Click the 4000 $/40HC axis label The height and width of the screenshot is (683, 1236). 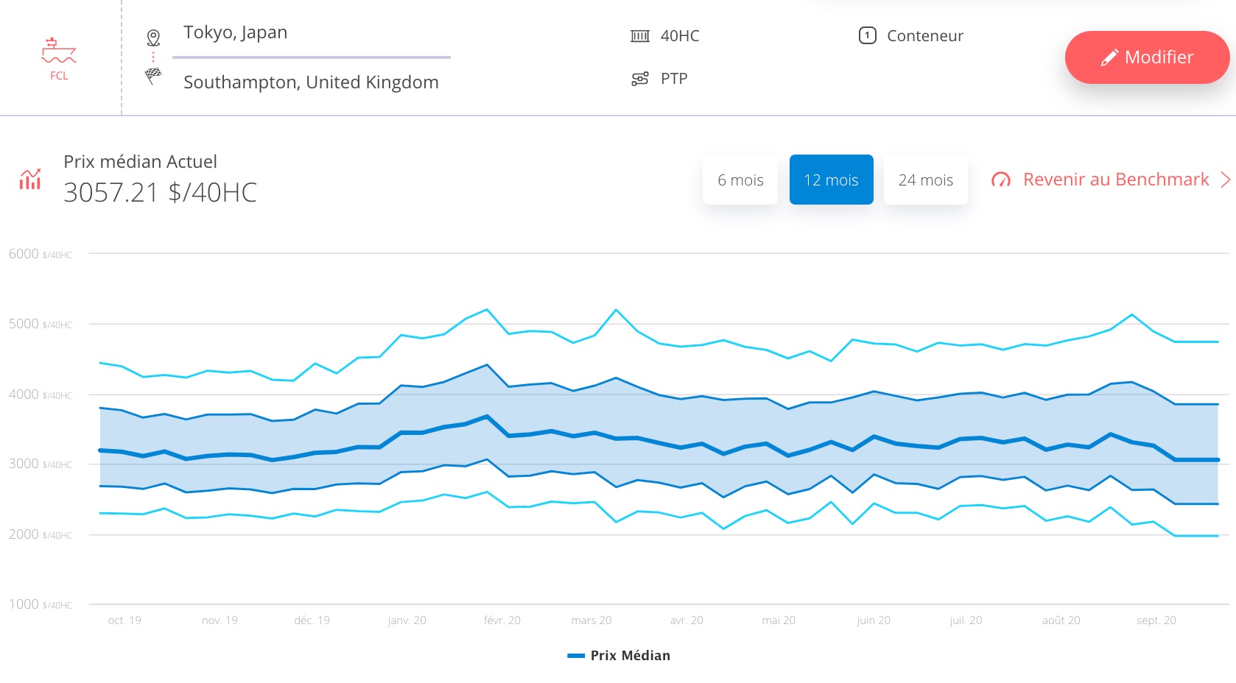pyautogui.click(x=41, y=394)
